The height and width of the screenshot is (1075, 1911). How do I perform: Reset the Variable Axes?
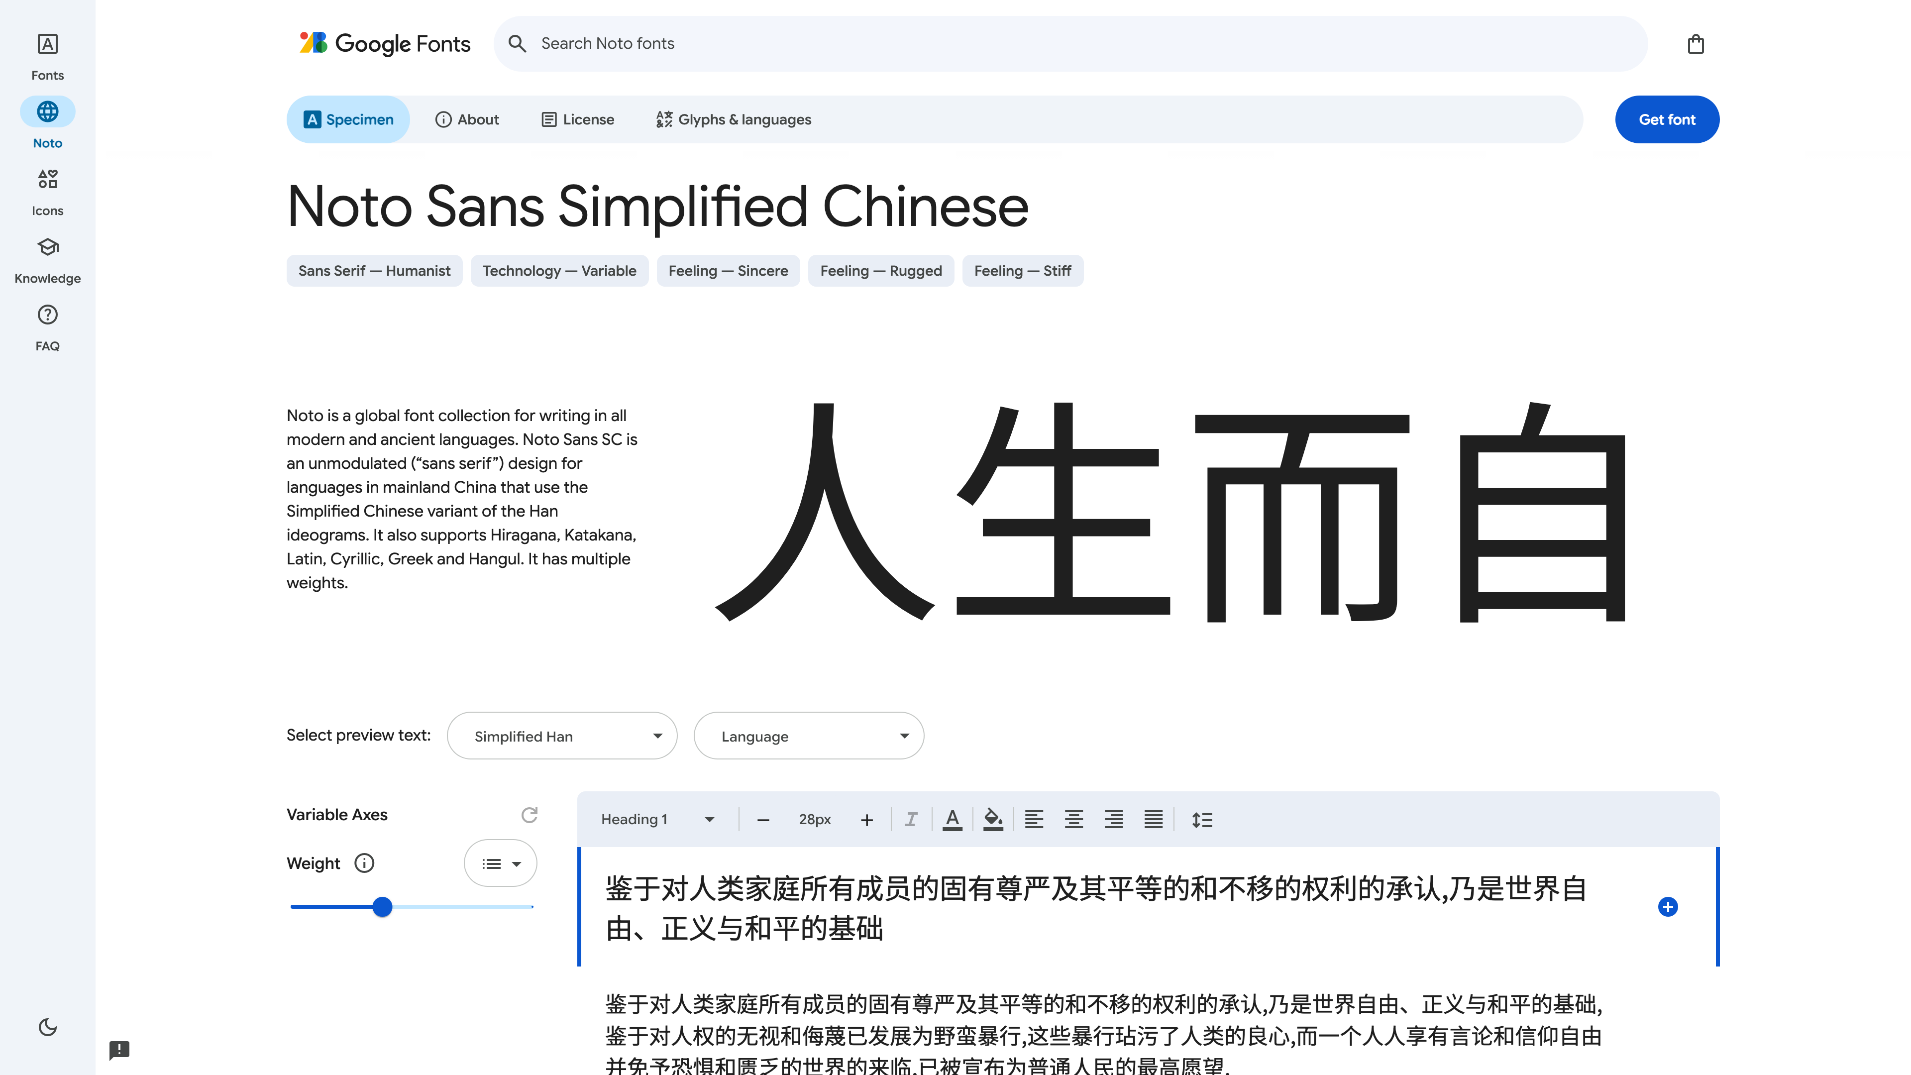point(529,815)
